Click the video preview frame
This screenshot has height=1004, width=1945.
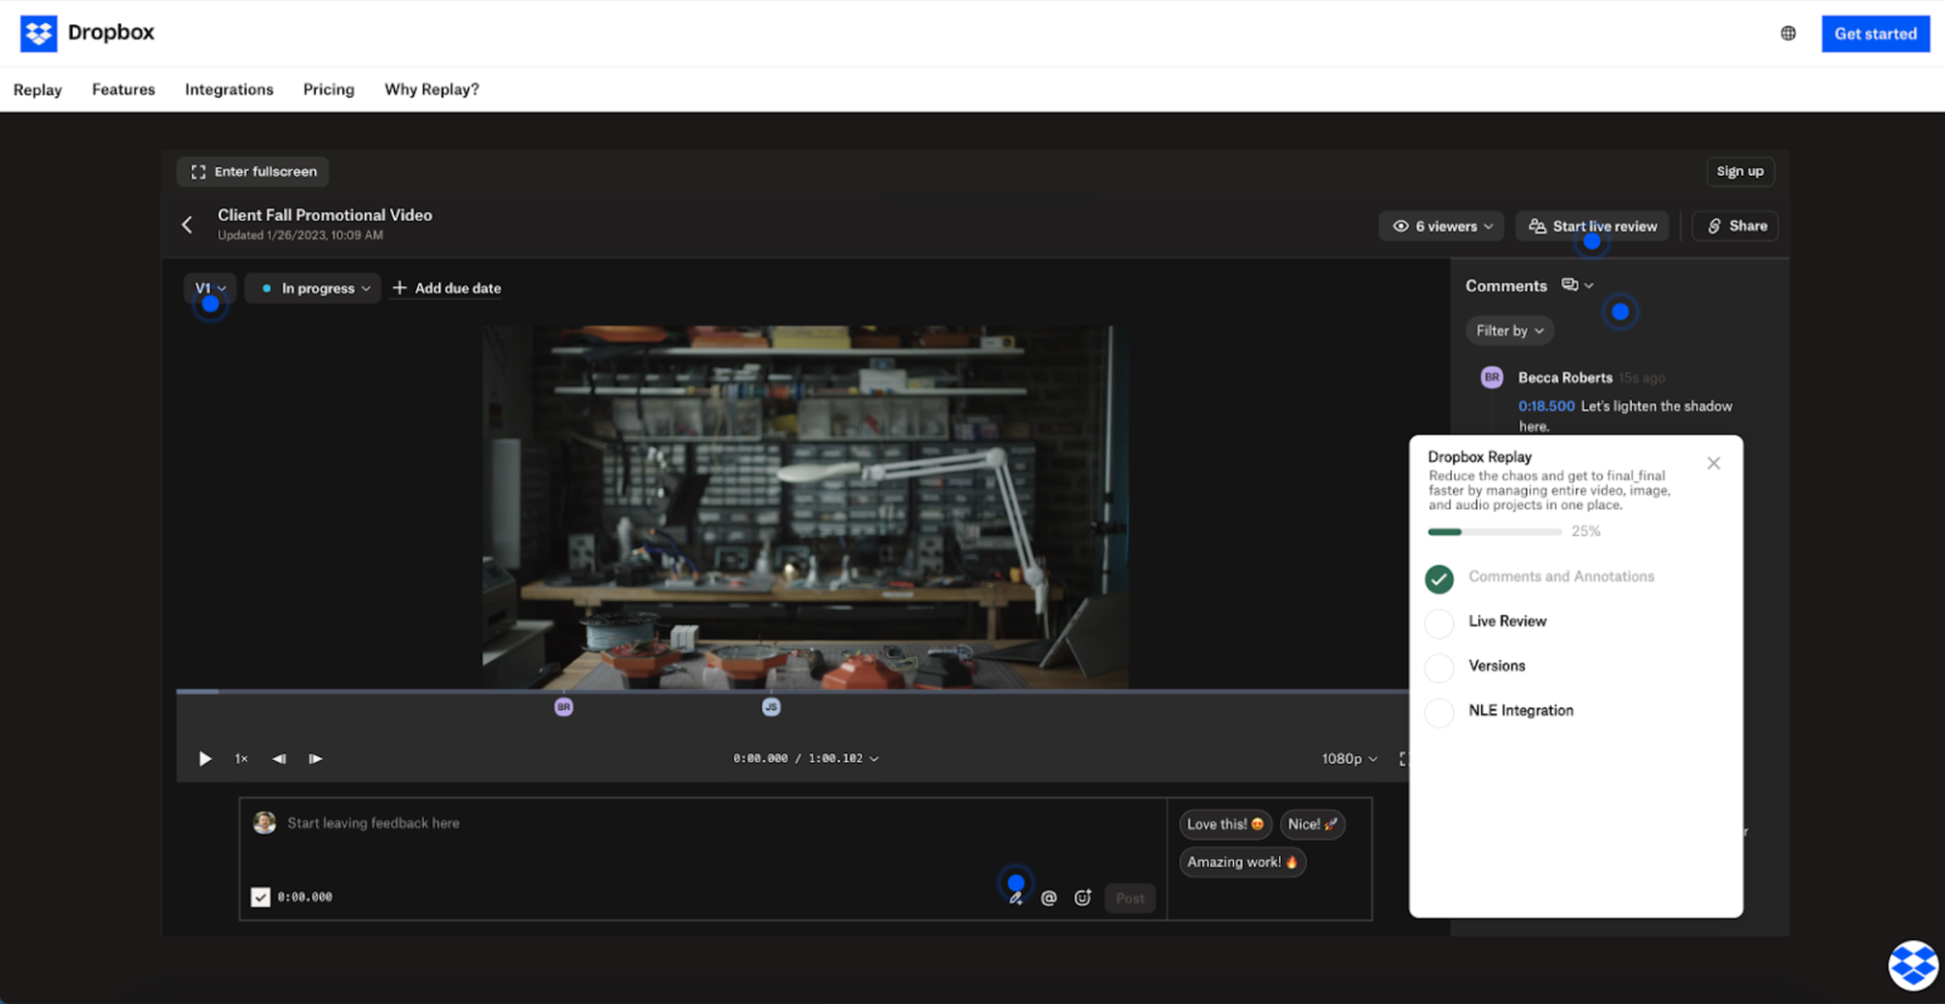pyautogui.click(x=805, y=507)
